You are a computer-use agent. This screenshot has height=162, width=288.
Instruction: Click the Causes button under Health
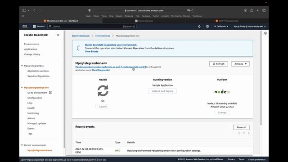pyautogui.click(x=103, y=107)
